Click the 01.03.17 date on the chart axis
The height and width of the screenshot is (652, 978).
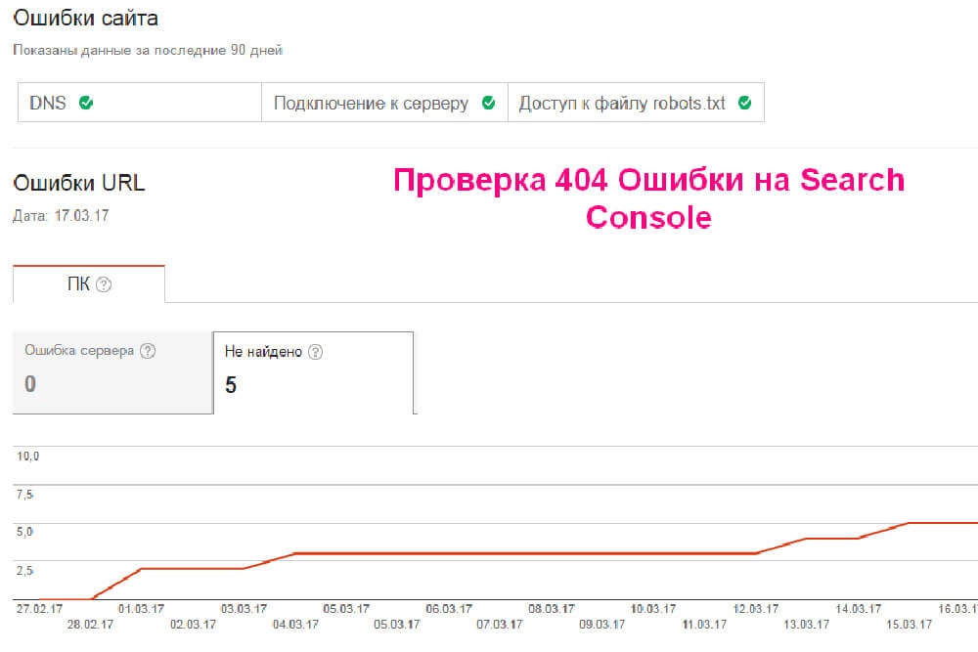142,608
